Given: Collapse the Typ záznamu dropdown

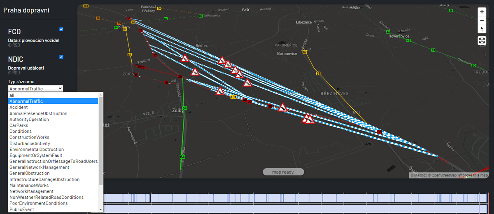Looking at the screenshot, I should pos(35,88).
